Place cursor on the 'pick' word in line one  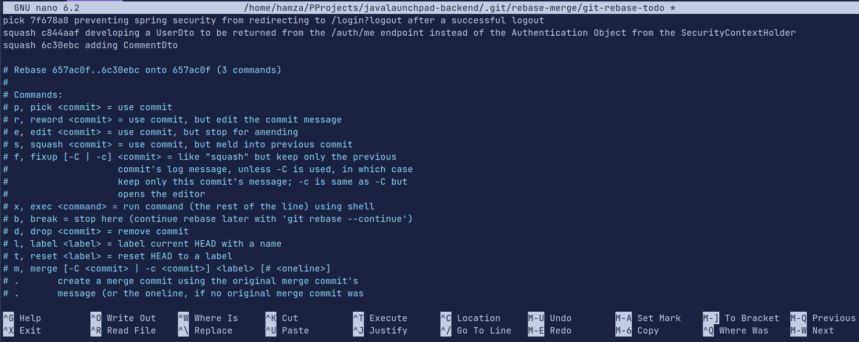14,20
